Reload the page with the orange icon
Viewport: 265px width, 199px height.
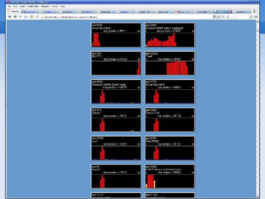(x=32, y=17)
